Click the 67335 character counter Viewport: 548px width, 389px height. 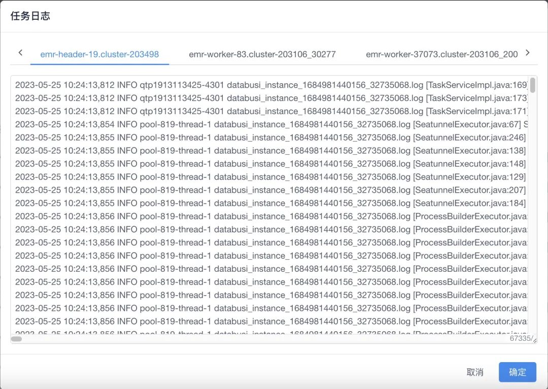[x=521, y=338]
